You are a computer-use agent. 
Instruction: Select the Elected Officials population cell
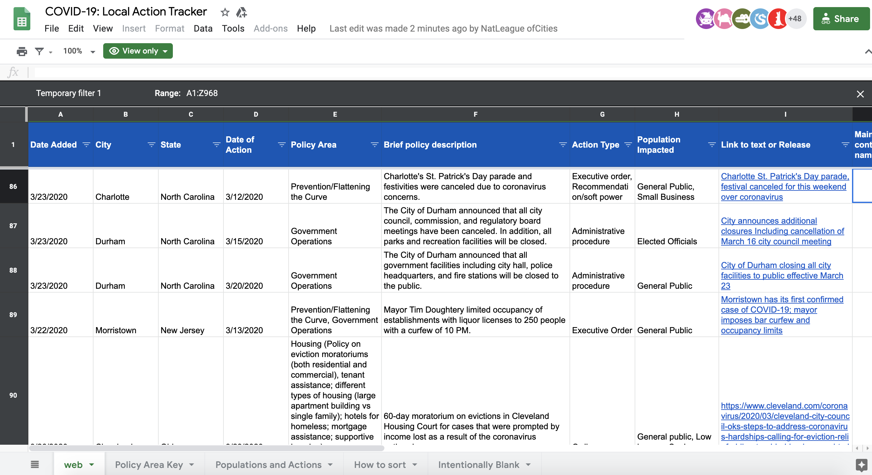click(x=677, y=226)
